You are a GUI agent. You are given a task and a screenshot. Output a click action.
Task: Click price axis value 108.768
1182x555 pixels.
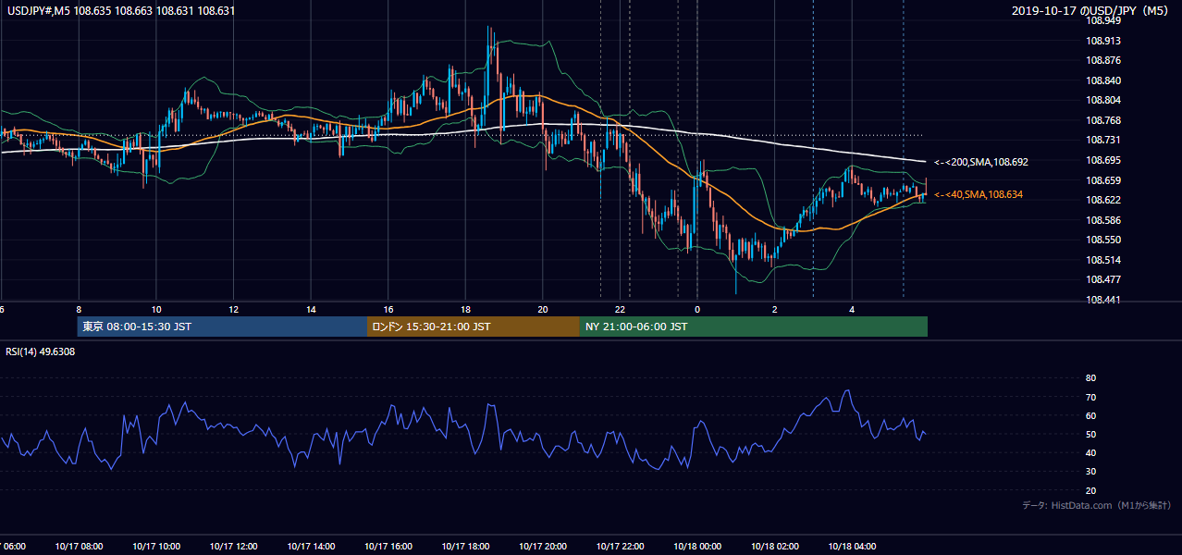1102,120
